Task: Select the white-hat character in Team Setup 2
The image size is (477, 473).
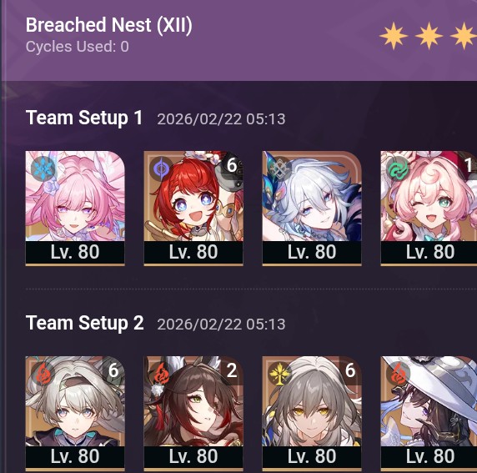Action: coord(429,414)
